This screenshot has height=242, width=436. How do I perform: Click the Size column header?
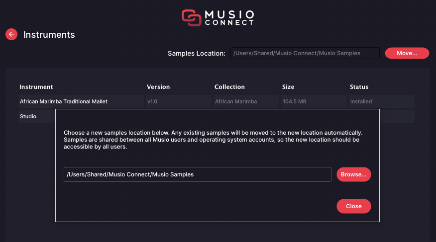(288, 87)
